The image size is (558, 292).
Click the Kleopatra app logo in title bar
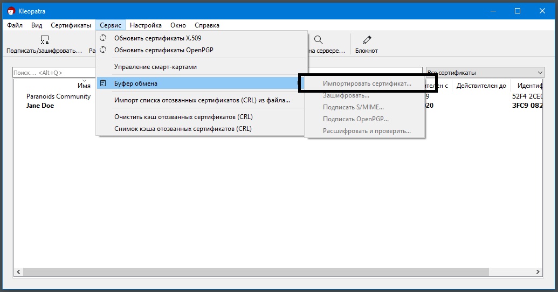[x=11, y=11]
